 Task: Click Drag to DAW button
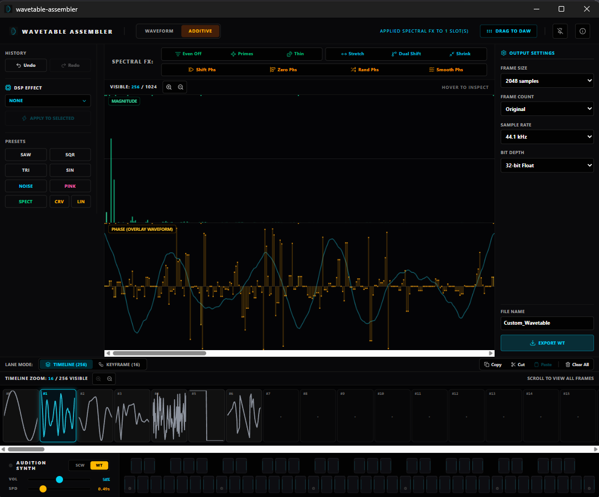point(508,31)
